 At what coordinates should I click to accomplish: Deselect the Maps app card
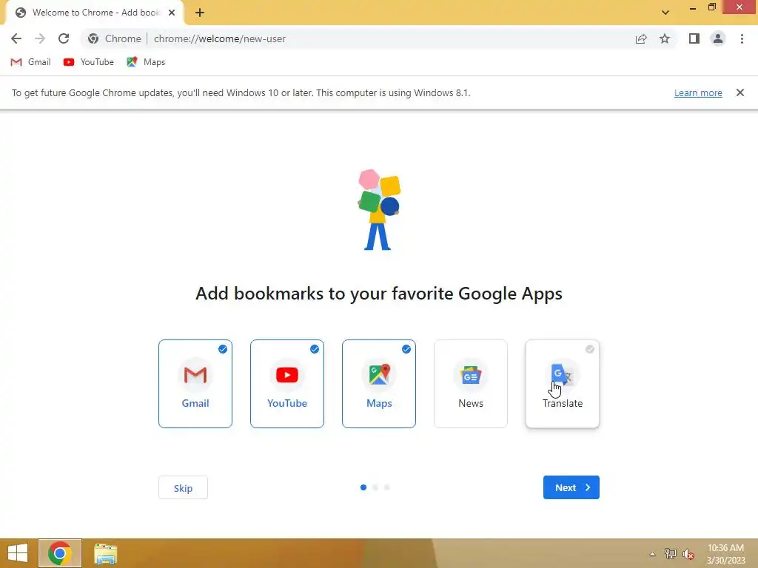tap(379, 384)
